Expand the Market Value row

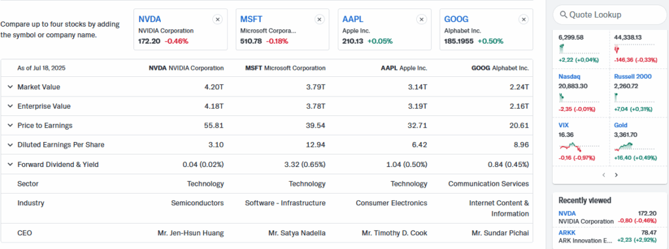[x=10, y=87]
